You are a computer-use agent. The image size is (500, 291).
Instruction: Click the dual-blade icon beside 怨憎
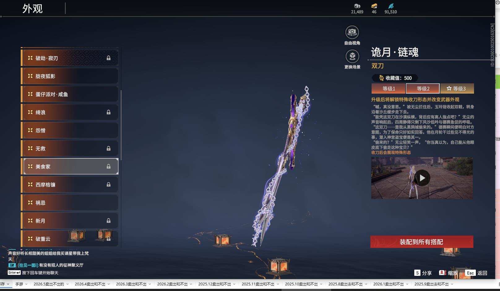(x=30, y=130)
